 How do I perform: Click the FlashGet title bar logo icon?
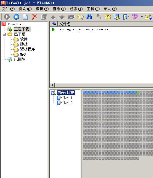3,3
